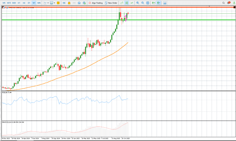Screen dimensions: 236x141
Task: Switch chart to H1 timeframe
Action: point(19,3)
